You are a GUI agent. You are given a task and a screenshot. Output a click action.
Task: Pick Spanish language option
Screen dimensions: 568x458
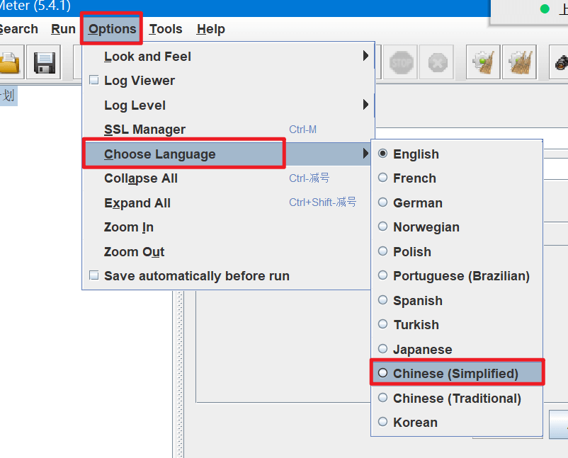coord(457,301)
